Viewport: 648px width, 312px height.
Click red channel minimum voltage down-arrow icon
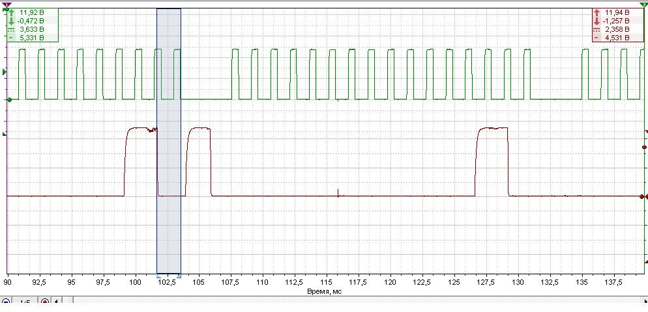click(596, 21)
